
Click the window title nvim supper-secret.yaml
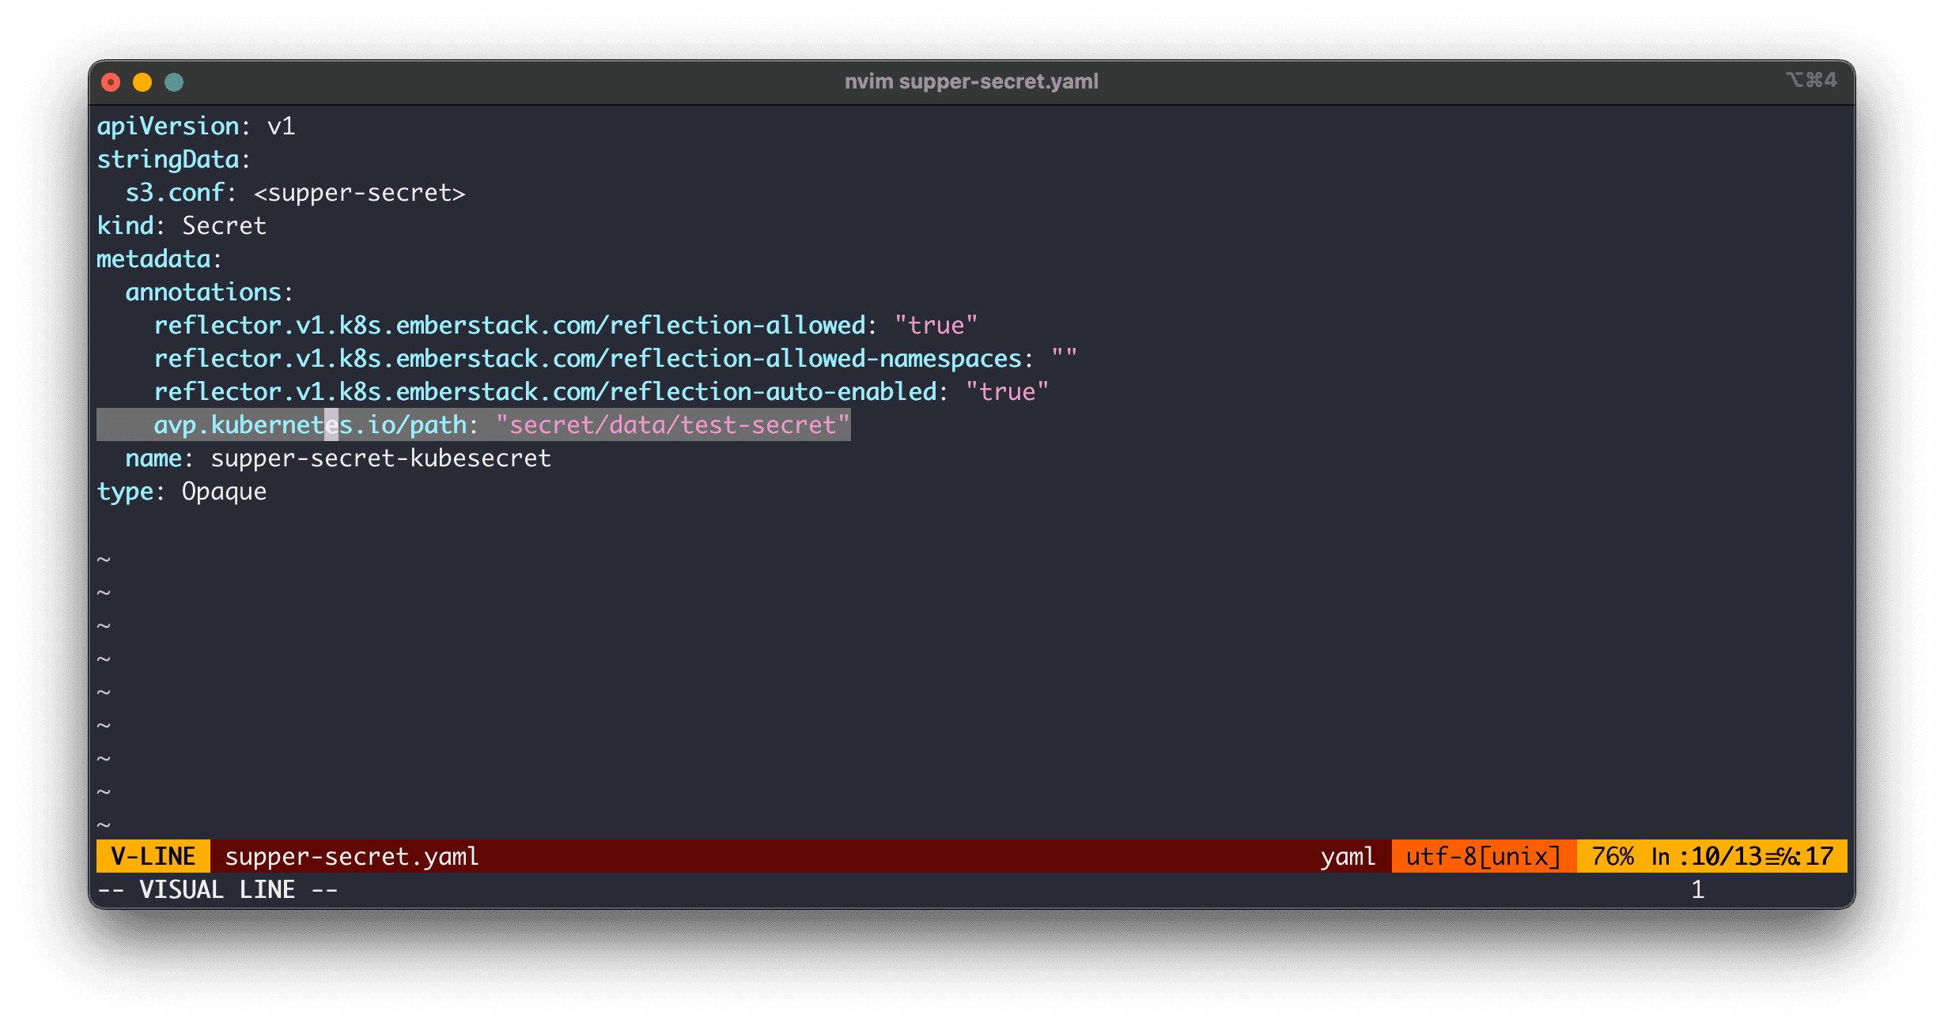tap(971, 81)
